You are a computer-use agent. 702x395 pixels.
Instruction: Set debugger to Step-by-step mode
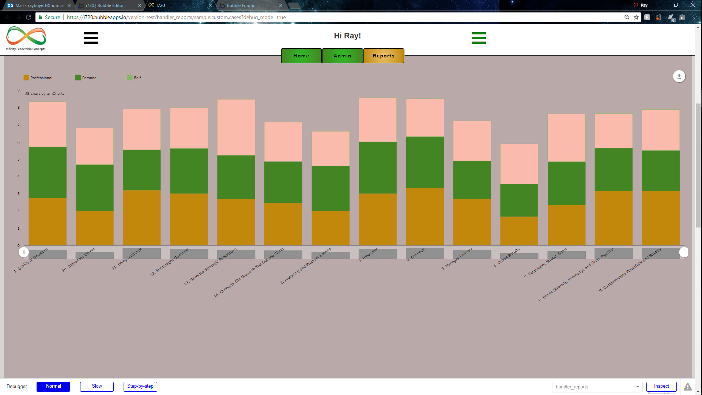pos(140,387)
